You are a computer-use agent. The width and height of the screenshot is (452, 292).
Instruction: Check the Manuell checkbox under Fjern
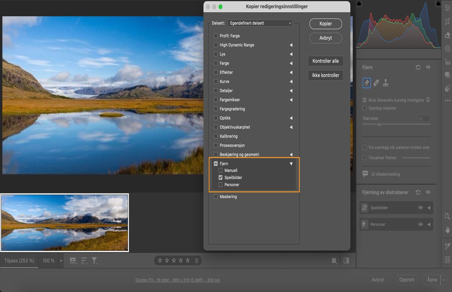click(221, 170)
